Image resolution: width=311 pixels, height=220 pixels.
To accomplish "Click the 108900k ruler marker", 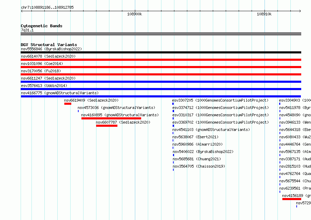I will tap(135, 14).
